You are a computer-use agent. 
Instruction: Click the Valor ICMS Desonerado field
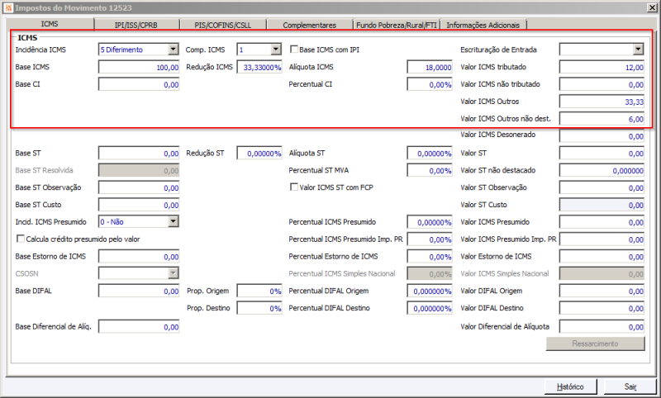602,136
